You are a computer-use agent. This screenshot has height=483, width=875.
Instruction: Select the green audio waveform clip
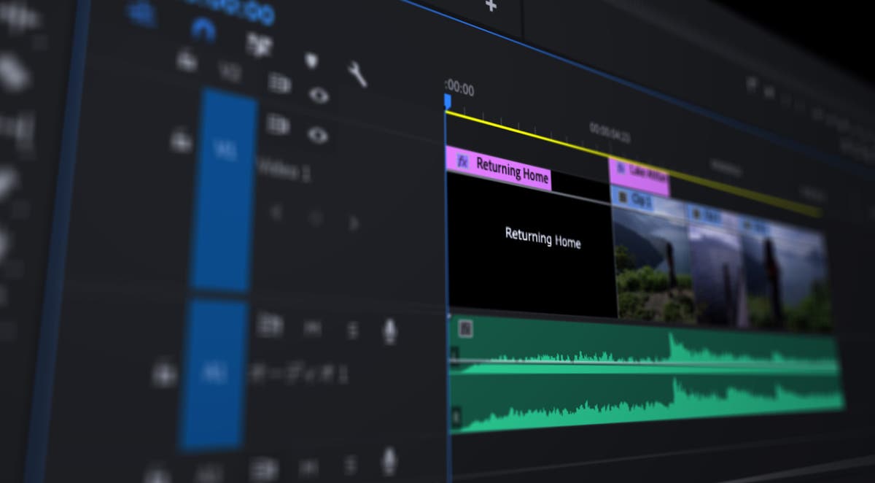click(x=645, y=374)
